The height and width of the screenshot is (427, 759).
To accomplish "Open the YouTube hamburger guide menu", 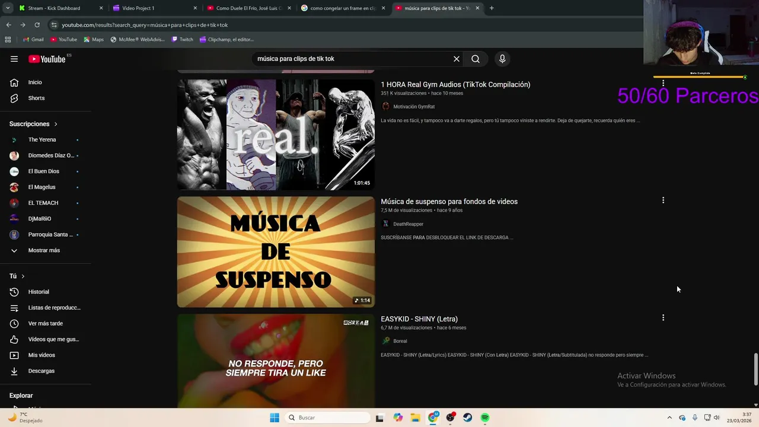I will 14,59.
